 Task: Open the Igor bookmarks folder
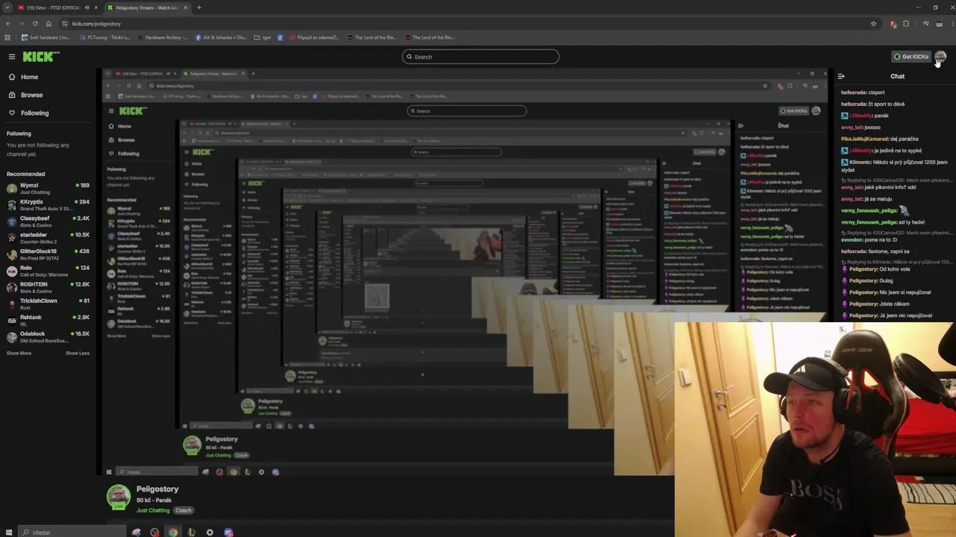(262, 37)
